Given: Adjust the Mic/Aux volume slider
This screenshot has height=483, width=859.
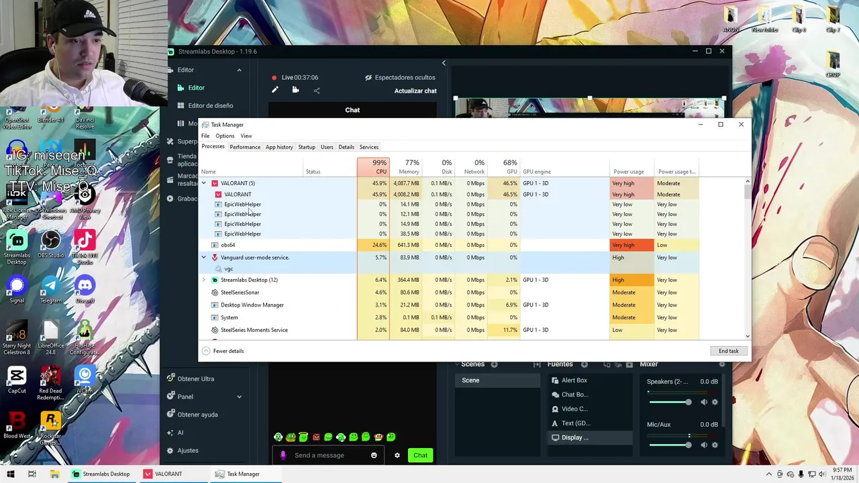Looking at the screenshot, I should pyautogui.click(x=670, y=445).
